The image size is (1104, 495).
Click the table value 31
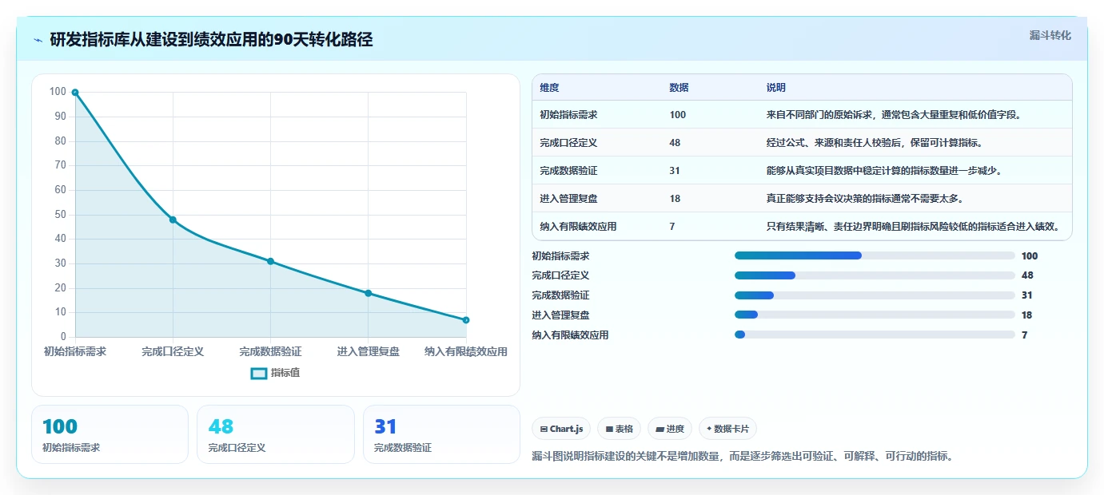676,171
